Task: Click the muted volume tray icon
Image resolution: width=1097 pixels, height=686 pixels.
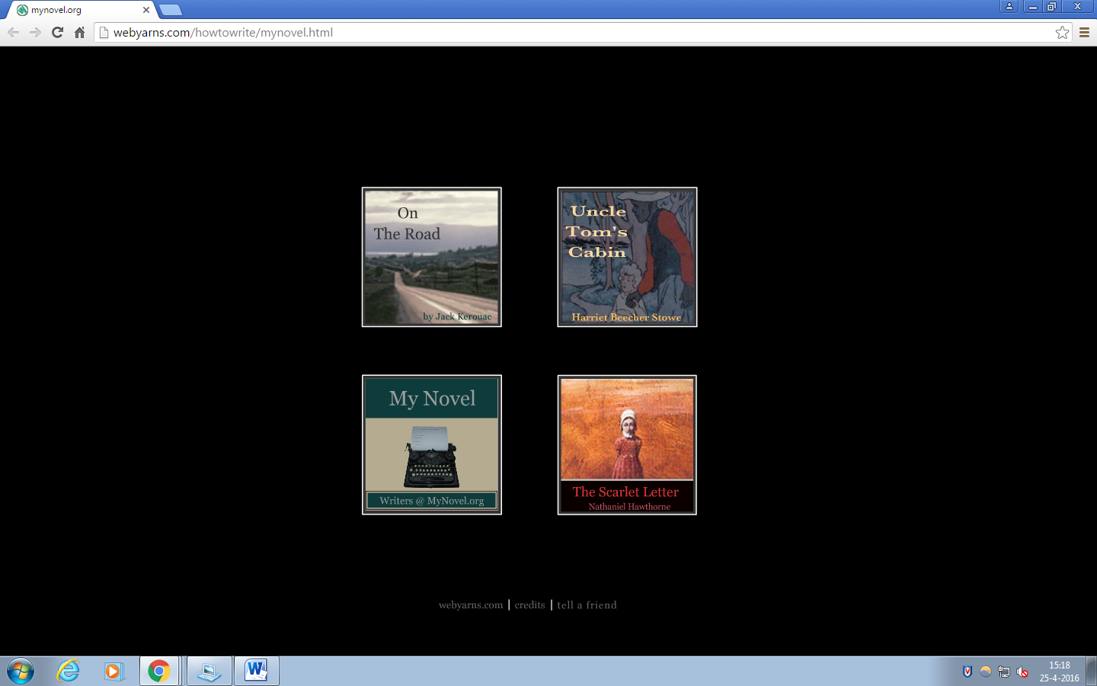Action: tap(1022, 672)
